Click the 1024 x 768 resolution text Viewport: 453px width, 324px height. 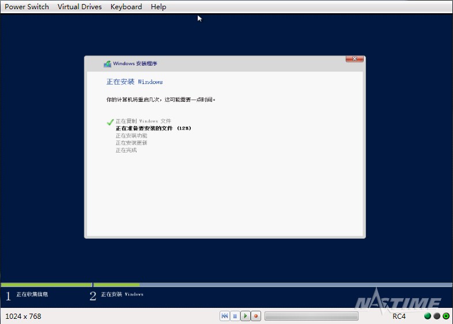[23, 316]
